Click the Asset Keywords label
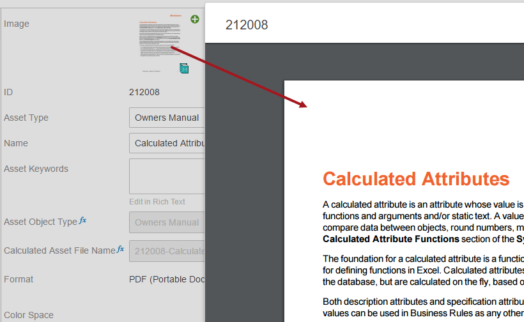524x322 pixels. [x=36, y=169]
